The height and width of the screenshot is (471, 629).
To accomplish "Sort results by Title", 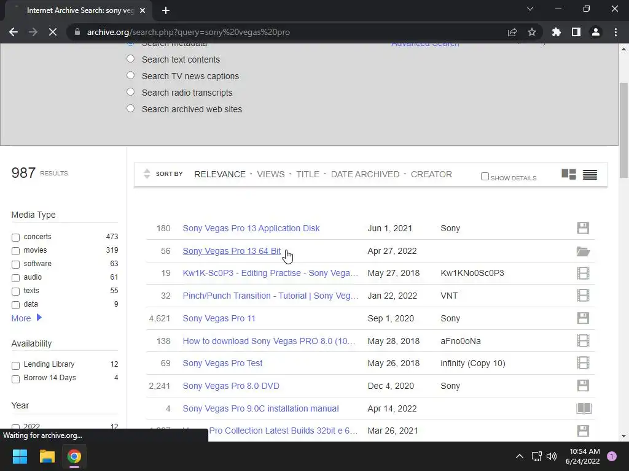I will pyautogui.click(x=308, y=174).
